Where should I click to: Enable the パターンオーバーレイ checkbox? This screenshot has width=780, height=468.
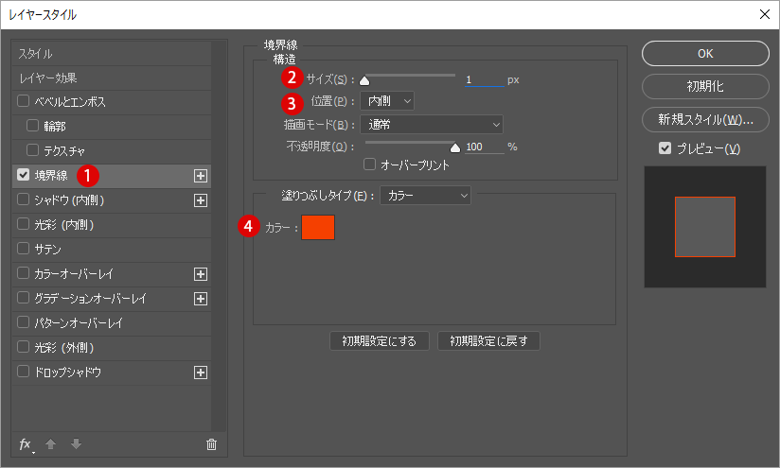coord(23,322)
